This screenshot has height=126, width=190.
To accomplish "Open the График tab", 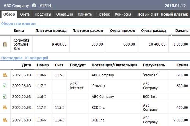I will coord(104,14).
